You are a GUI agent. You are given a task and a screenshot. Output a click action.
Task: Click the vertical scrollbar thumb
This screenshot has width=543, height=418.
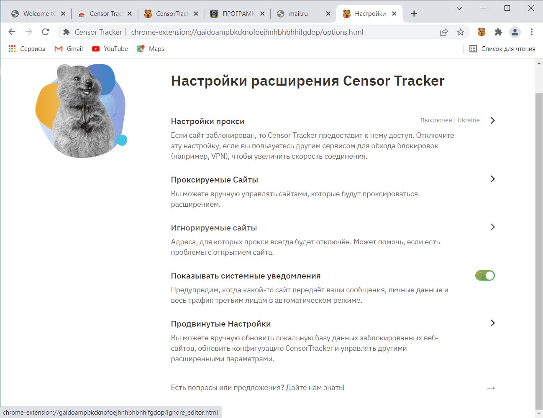(539, 248)
